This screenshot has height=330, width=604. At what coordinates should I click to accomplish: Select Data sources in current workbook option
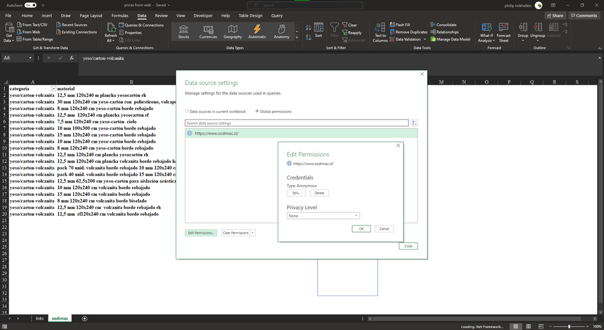(187, 111)
